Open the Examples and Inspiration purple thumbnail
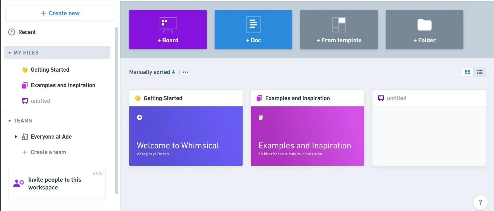The width and height of the screenshot is (494, 211). (307, 136)
